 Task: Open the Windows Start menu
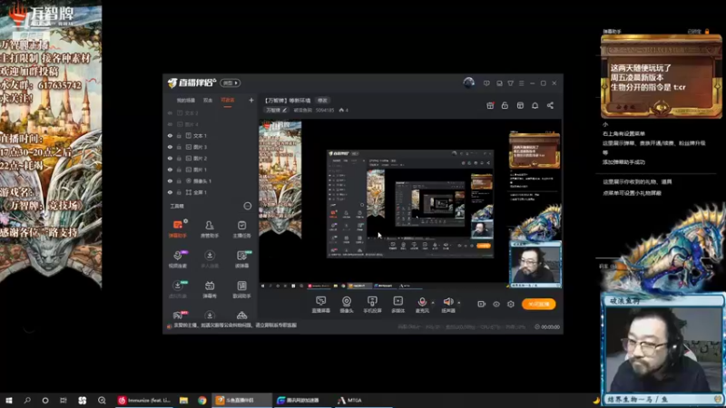click(8, 400)
